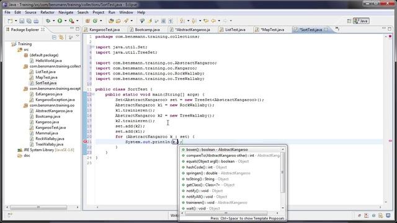
Task: Minimize the Package Explorer view
Action: tap(72, 28)
